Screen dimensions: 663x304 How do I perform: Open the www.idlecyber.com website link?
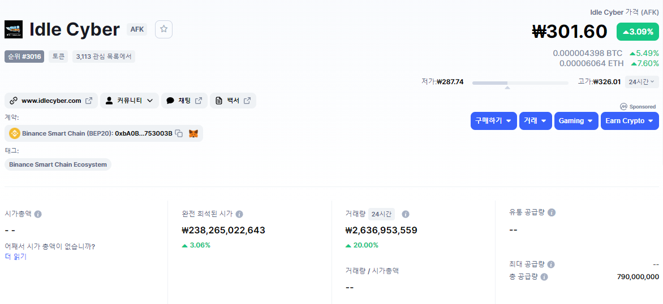(x=51, y=101)
